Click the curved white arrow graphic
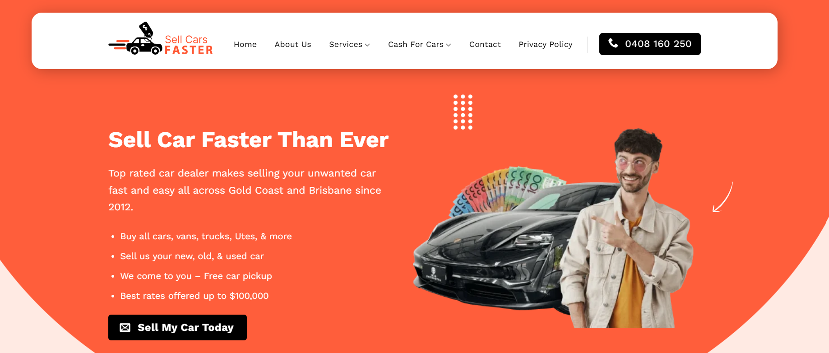Image resolution: width=829 pixels, height=353 pixels. (722, 197)
